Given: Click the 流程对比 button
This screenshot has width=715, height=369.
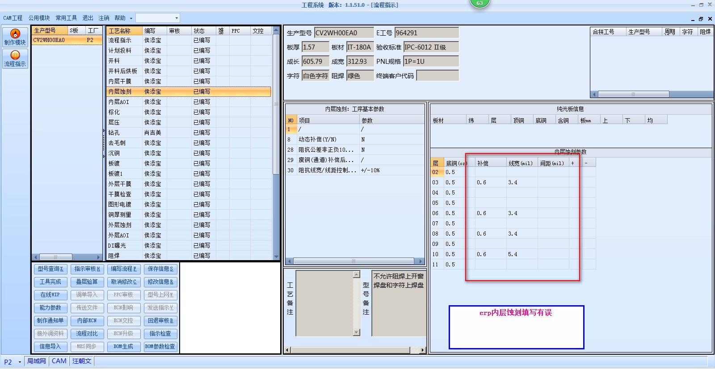Looking at the screenshot, I should [87, 334].
